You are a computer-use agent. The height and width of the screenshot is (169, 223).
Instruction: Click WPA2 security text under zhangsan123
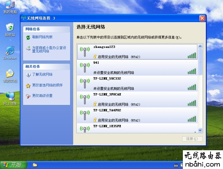coord(119,57)
